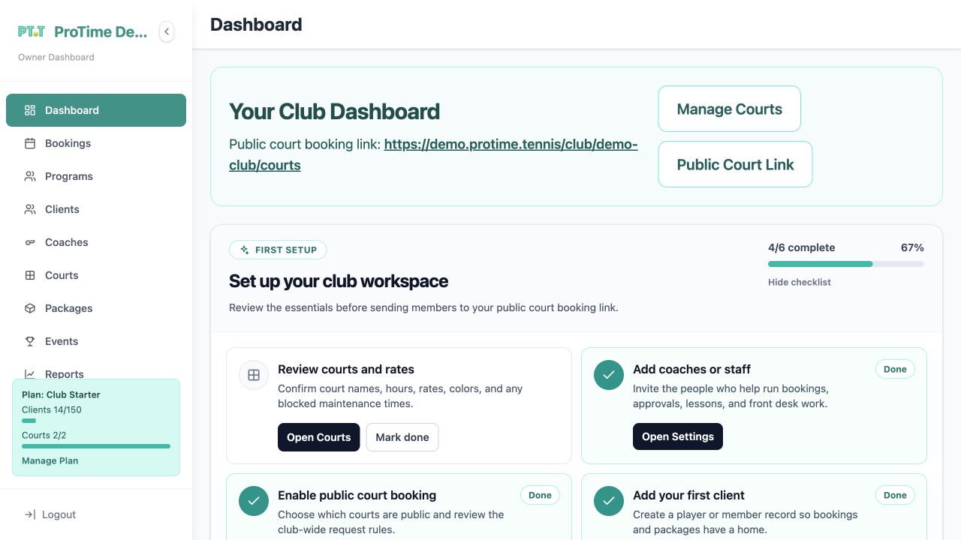Image resolution: width=961 pixels, height=540 pixels.
Task: Click checkmark icon beside Enable public court booking
Action: click(x=254, y=501)
